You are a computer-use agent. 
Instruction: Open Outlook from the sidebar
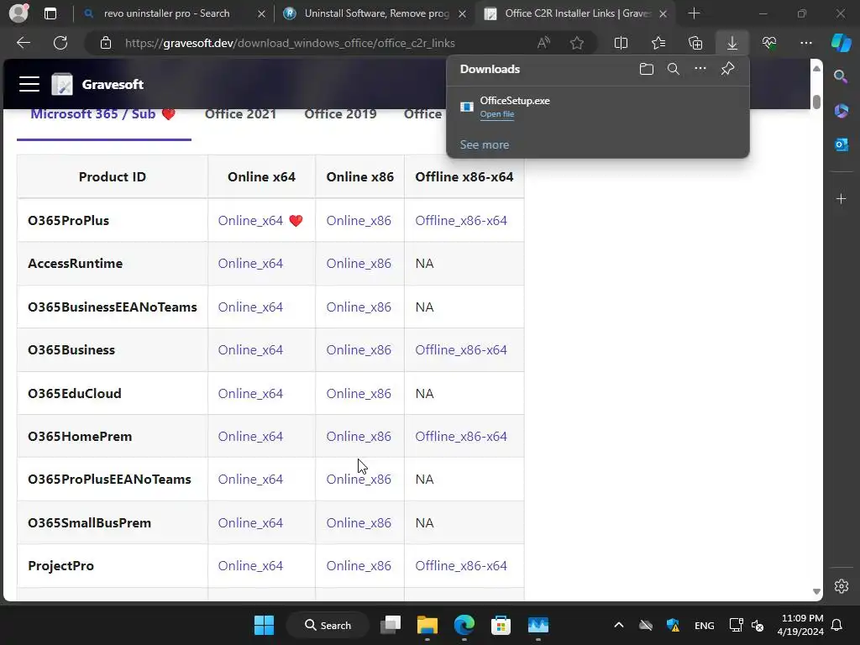841,144
